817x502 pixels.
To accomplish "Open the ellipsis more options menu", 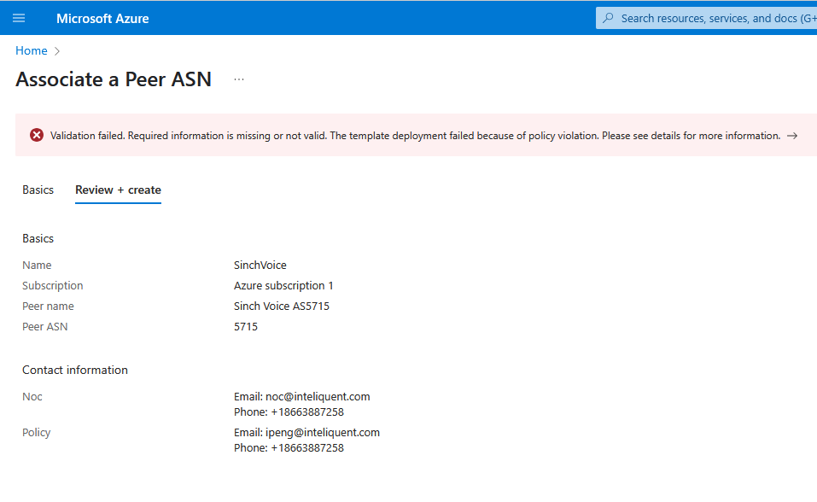I will tap(239, 79).
